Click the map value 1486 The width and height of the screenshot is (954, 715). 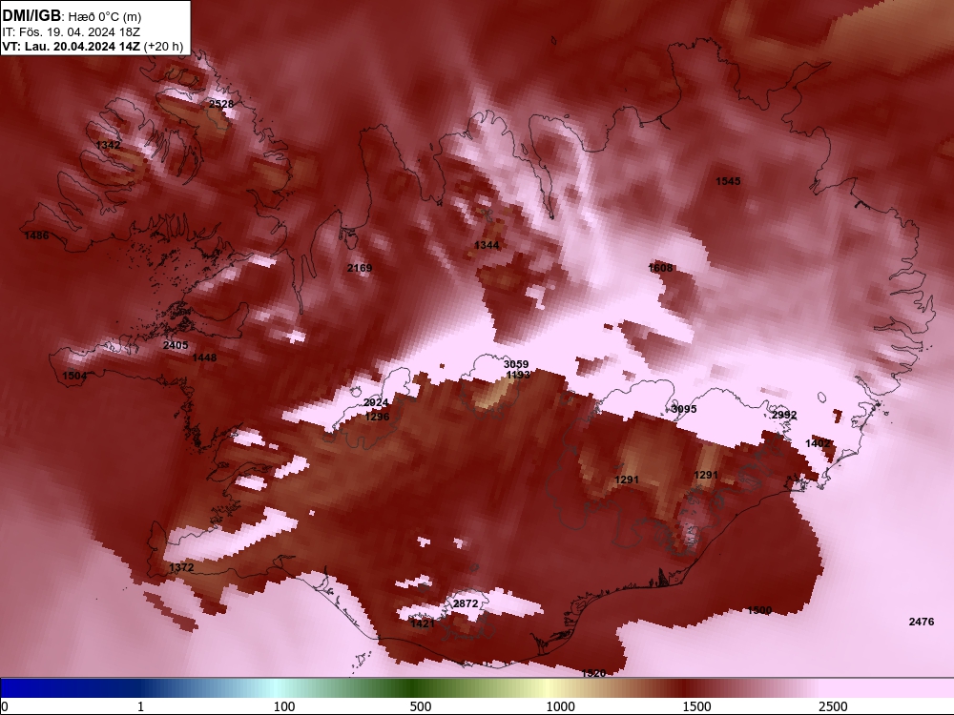tap(36, 235)
